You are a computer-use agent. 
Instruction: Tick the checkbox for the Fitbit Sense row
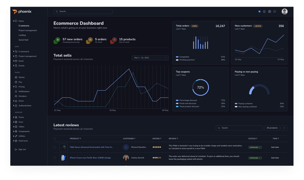click(x=55, y=147)
